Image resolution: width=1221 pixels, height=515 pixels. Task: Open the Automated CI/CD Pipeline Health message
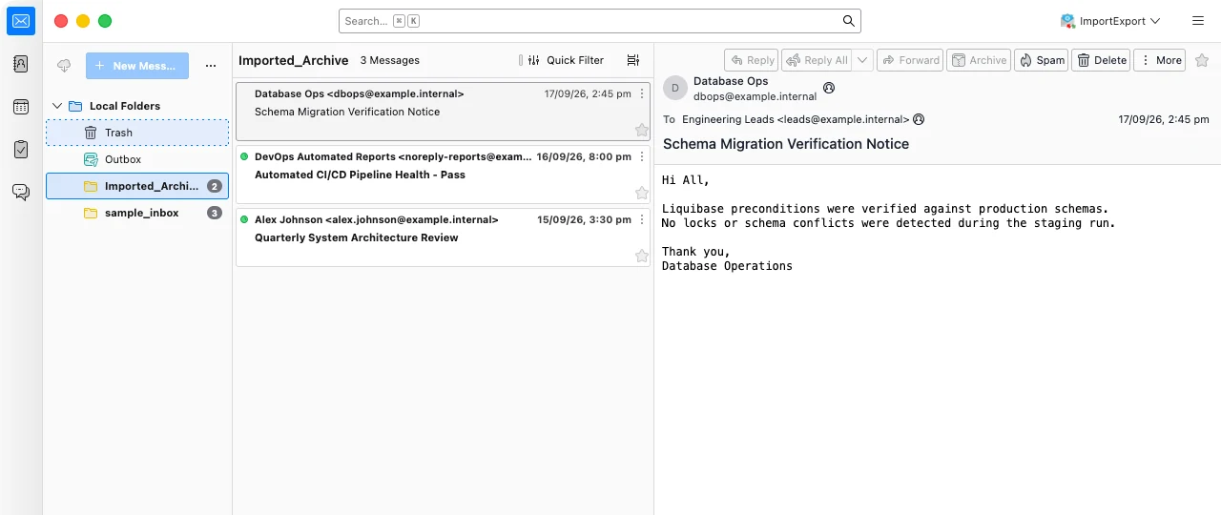(x=443, y=175)
